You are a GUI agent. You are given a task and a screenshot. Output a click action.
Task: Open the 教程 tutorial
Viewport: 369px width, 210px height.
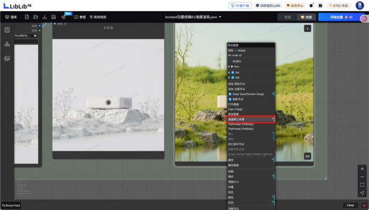click(x=80, y=17)
